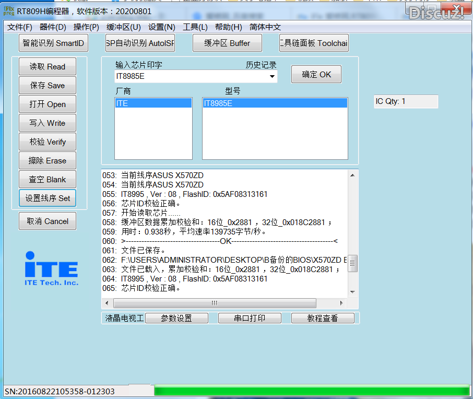The image size is (473, 399).
Task: Open the AutoISP automatic identification tool
Action: [x=140, y=43]
